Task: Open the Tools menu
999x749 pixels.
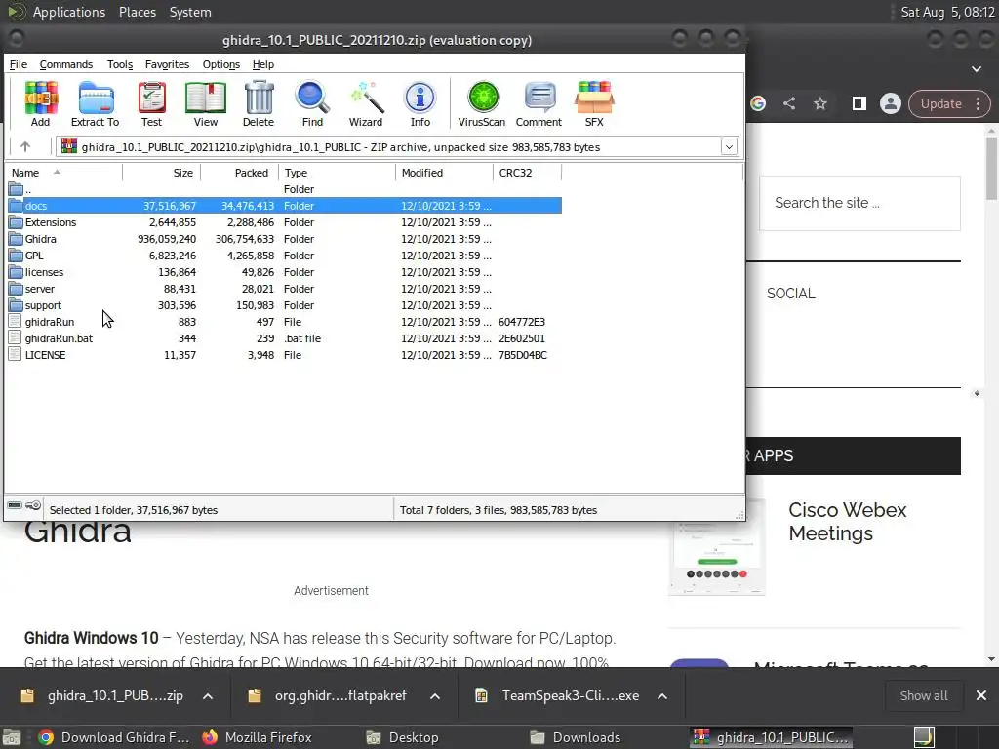Action: [x=120, y=64]
